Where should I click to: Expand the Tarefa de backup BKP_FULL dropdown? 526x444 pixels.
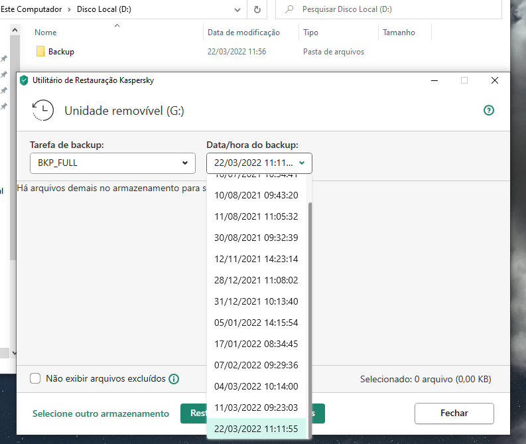click(x=113, y=163)
